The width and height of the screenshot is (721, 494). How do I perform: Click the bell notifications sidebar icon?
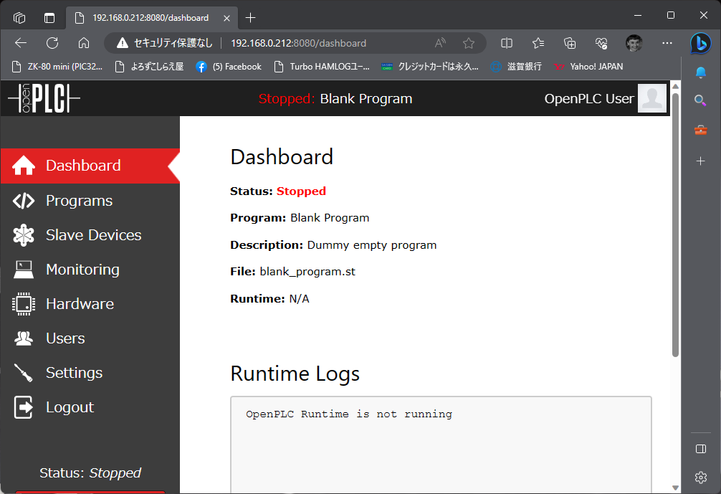pyautogui.click(x=701, y=72)
